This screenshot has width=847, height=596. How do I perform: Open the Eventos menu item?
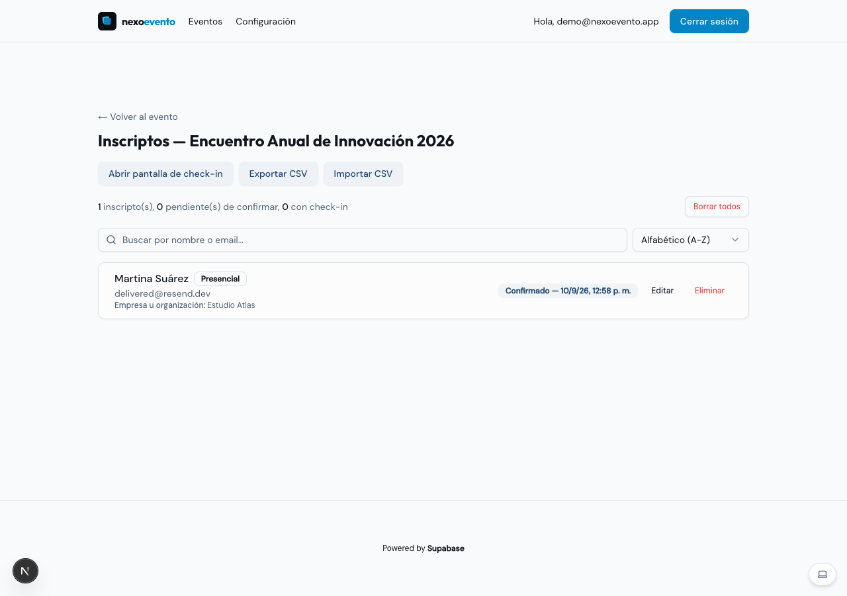click(x=205, y=21)
